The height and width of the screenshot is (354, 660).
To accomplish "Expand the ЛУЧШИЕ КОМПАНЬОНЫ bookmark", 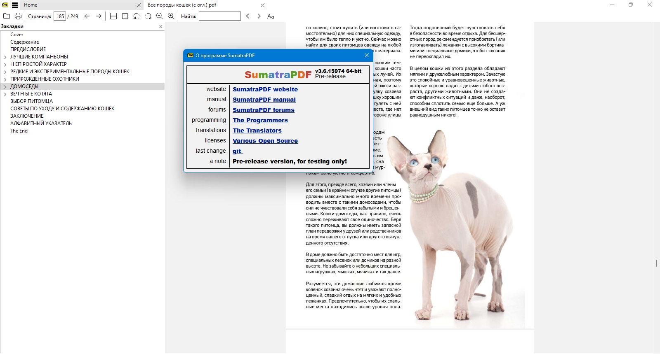I will click(x=5, y=57).
